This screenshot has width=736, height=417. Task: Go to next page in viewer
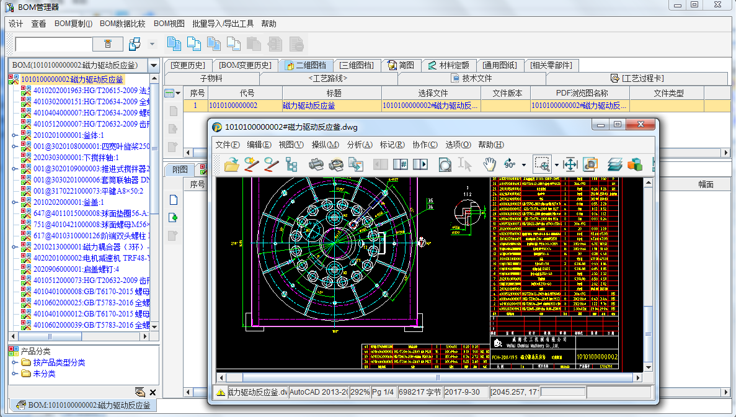click(420, 164)
